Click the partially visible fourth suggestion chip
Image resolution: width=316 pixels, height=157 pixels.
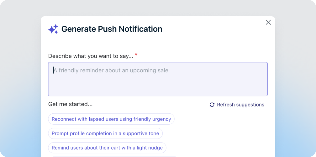click(113, 156)
